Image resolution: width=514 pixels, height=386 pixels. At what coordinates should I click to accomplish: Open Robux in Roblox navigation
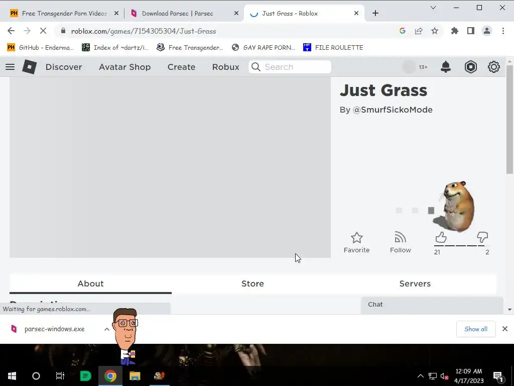tap(225, 67)
